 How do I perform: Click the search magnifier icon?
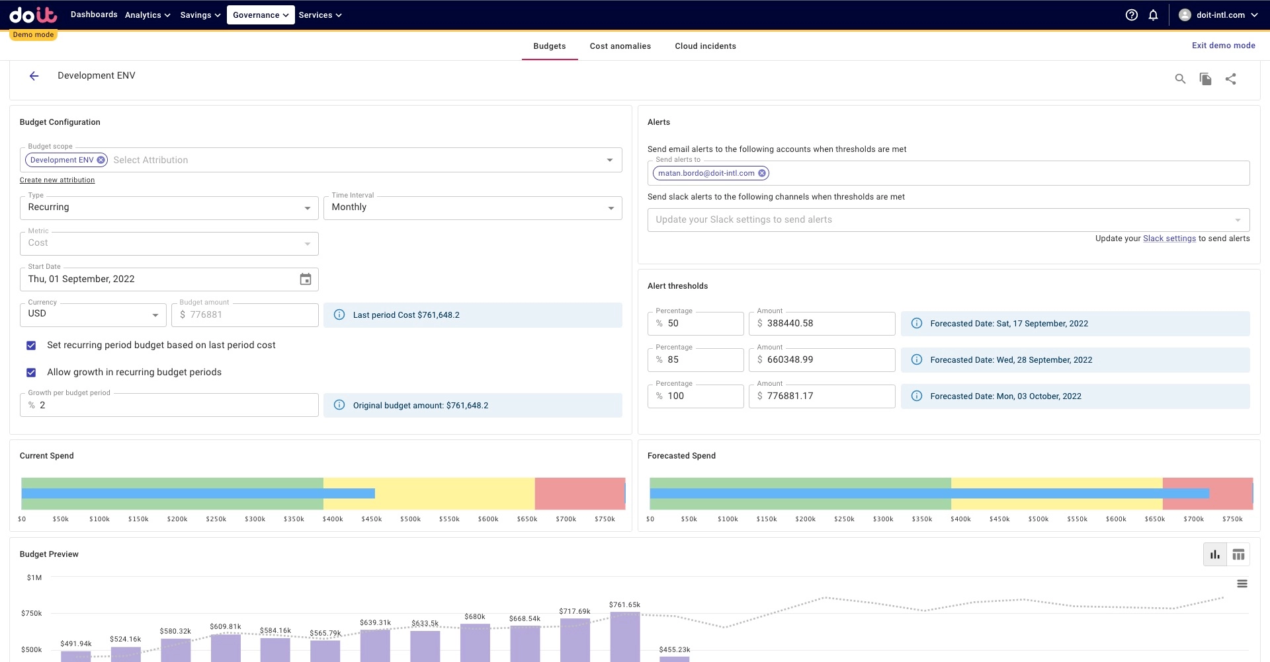pyautogui.click(x=1180, y=79)
